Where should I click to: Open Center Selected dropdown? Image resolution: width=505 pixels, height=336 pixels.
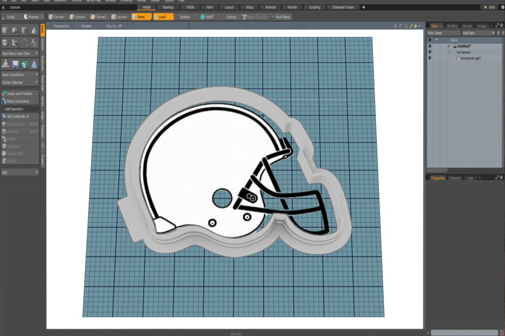(x=20, y=82)
